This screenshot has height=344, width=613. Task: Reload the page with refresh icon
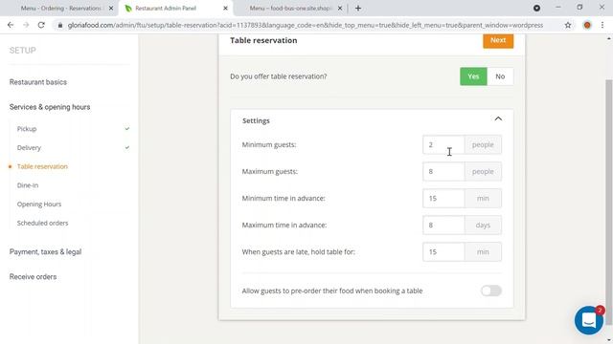(41, 25)
